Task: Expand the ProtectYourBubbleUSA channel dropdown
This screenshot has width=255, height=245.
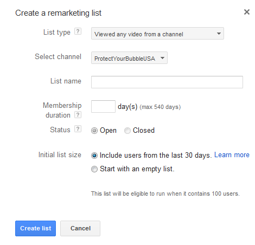Action: coord(129,58)
